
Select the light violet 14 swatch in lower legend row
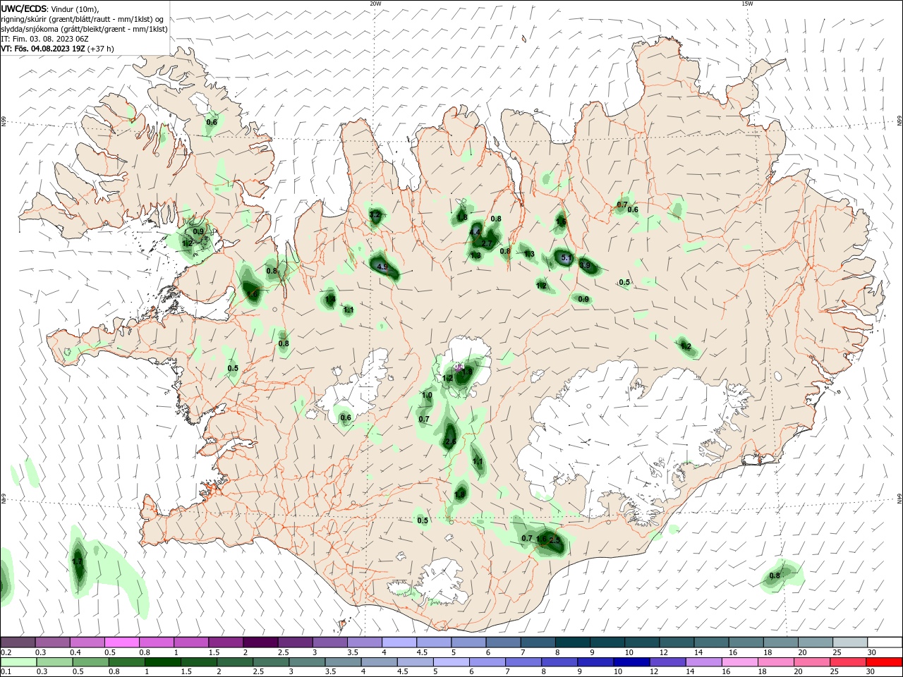[703, 662]
